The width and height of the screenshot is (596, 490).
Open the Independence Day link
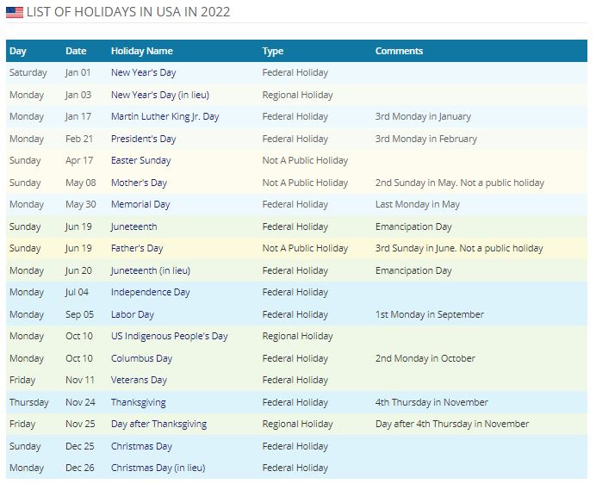tap(150, 292)
